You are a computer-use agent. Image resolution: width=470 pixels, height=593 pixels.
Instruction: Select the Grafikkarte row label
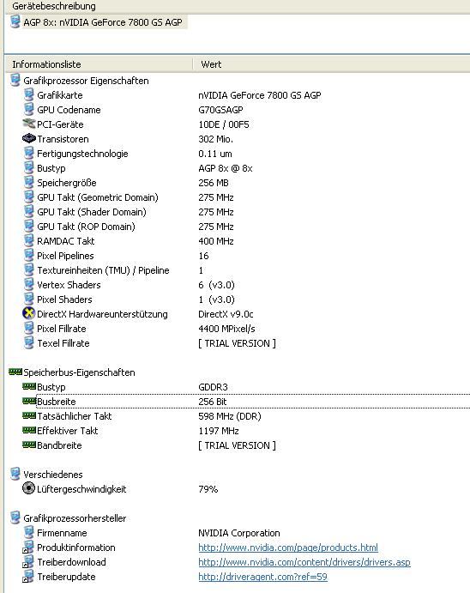click(60, 95)
